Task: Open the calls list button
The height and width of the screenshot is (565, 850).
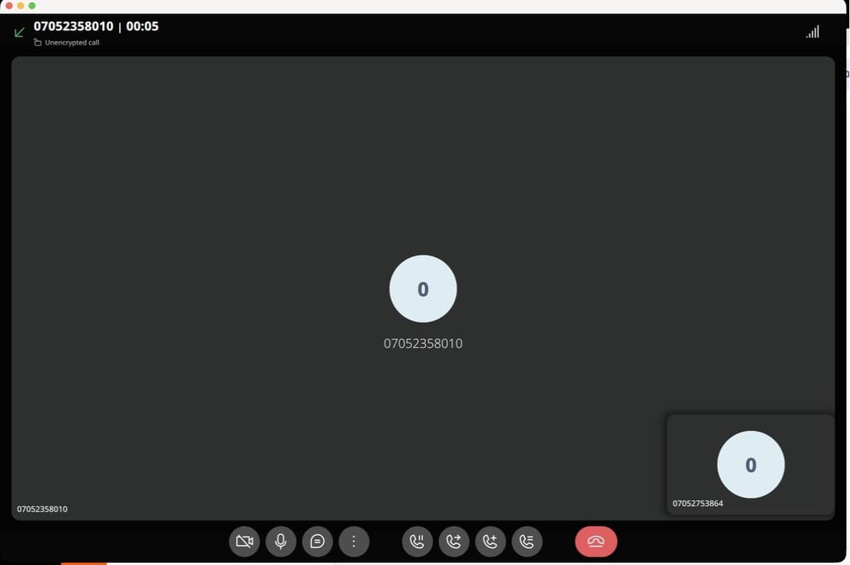Action: tap(527, 542)
